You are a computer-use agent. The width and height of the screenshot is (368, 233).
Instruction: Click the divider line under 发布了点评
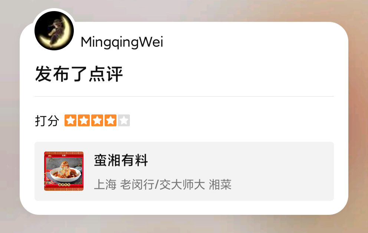(184, 96)
